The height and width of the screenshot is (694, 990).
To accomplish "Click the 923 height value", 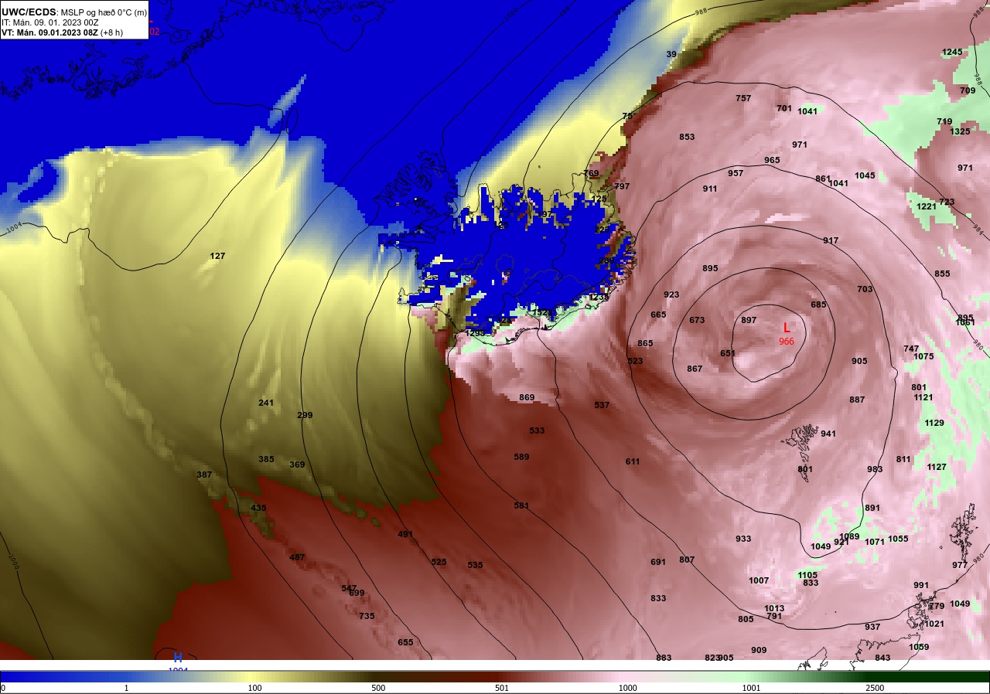I will tap(671, 295).
